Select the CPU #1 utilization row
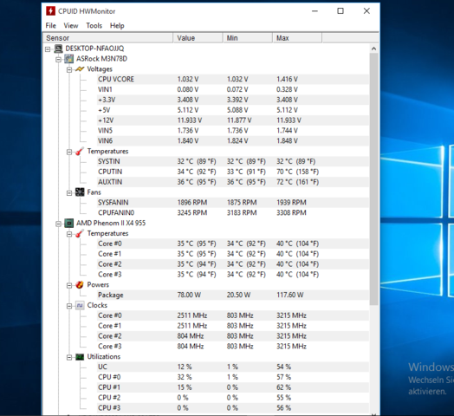The image size is (454, 416). pyautogui.click(x=233, y=387)
